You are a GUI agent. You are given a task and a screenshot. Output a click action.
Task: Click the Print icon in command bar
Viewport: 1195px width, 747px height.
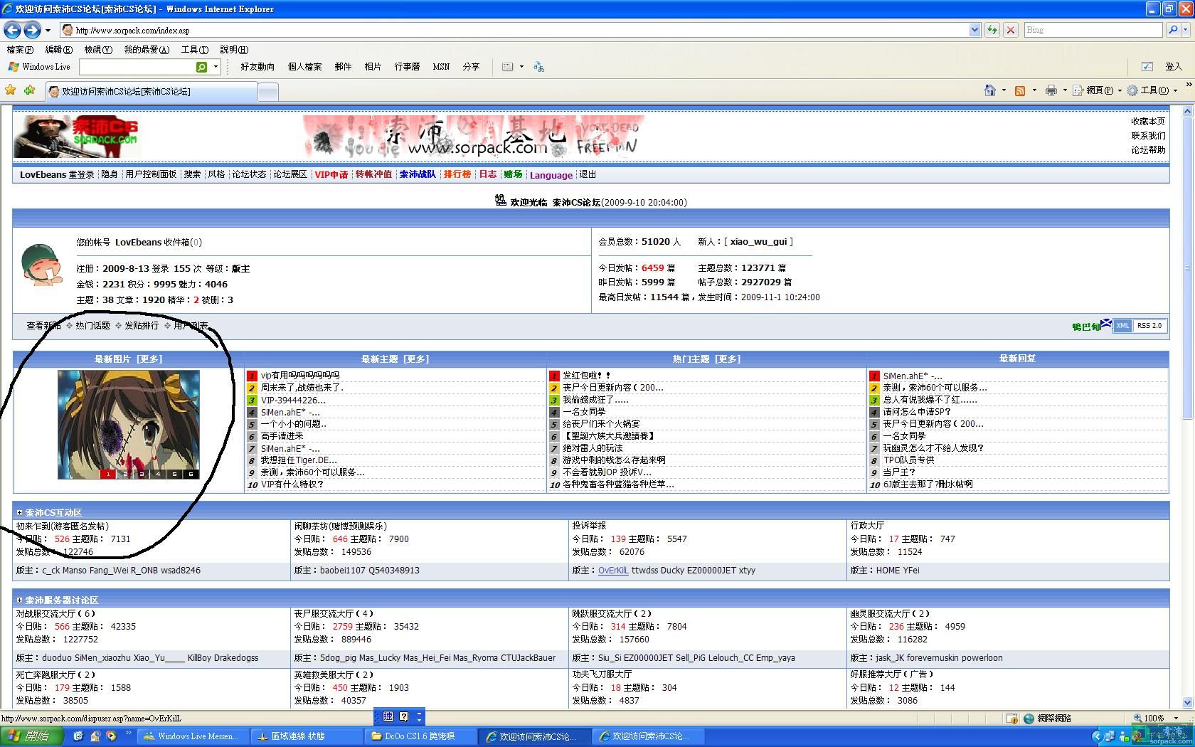coord(1051,90)
